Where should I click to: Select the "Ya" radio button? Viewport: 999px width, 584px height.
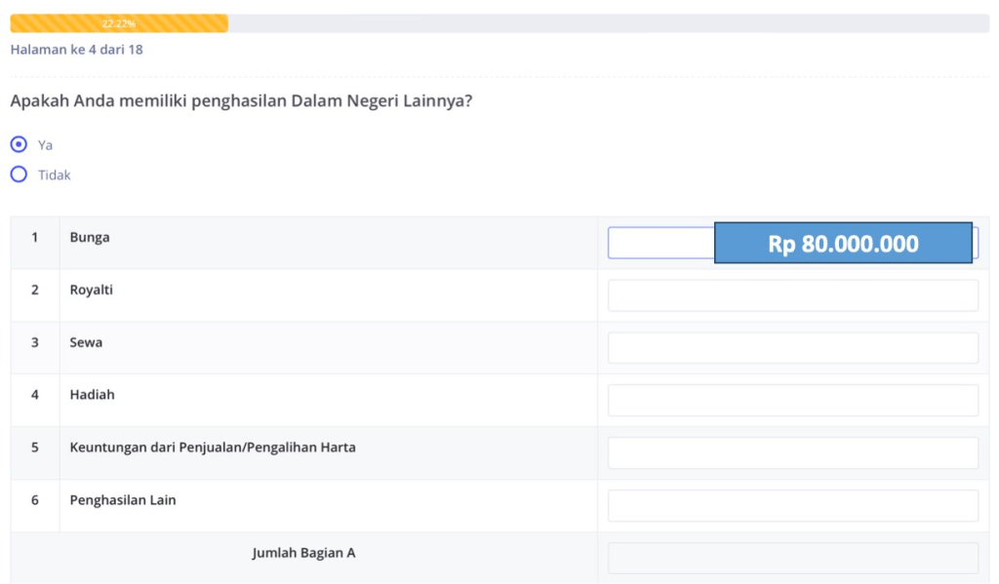coord(19,144)
